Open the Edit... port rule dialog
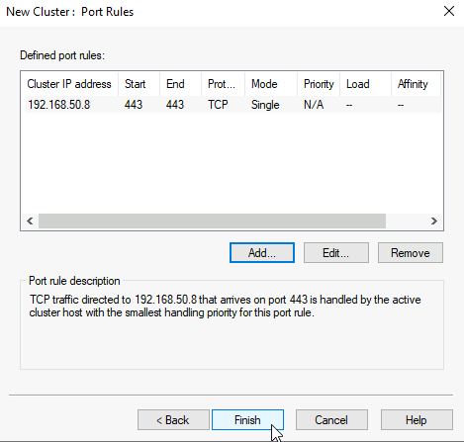The height and width of the screenshot is (442, 464). pos(335,253)
